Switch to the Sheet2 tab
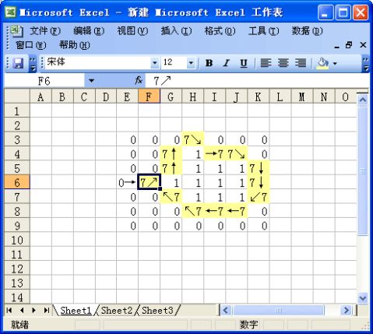 tap(116, 310)
